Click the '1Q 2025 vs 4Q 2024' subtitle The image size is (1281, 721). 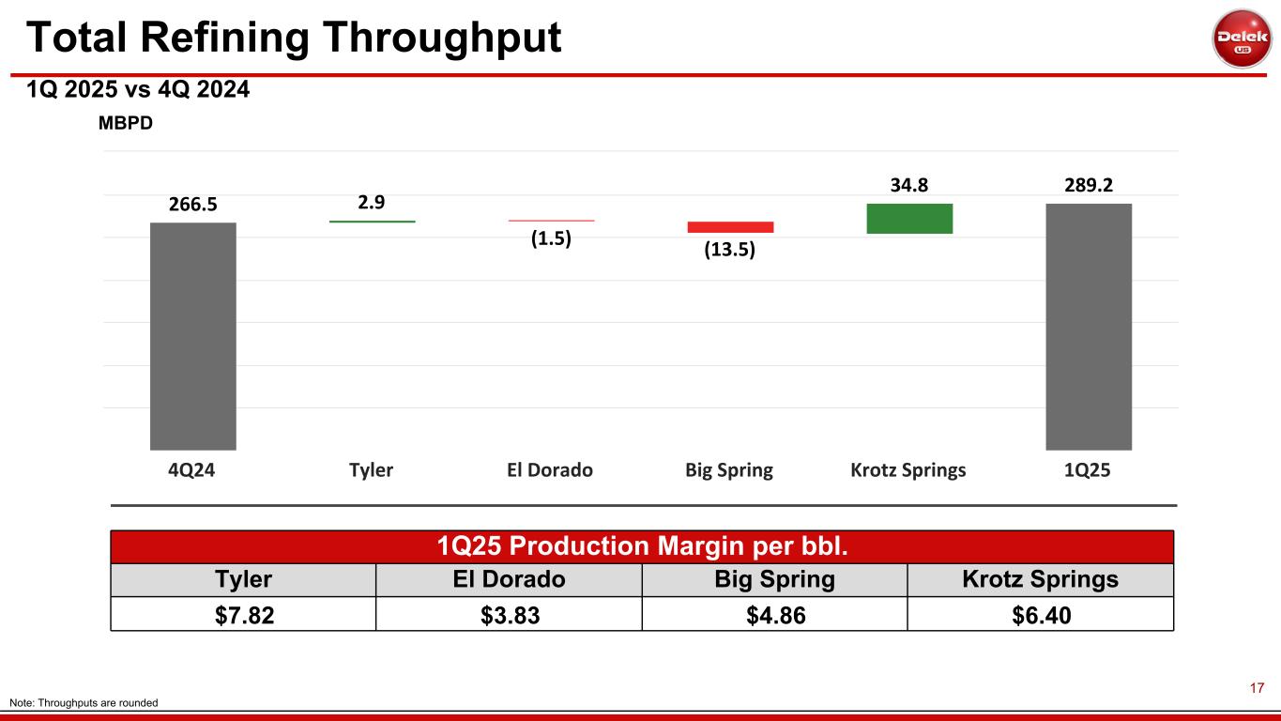(137, 90)
